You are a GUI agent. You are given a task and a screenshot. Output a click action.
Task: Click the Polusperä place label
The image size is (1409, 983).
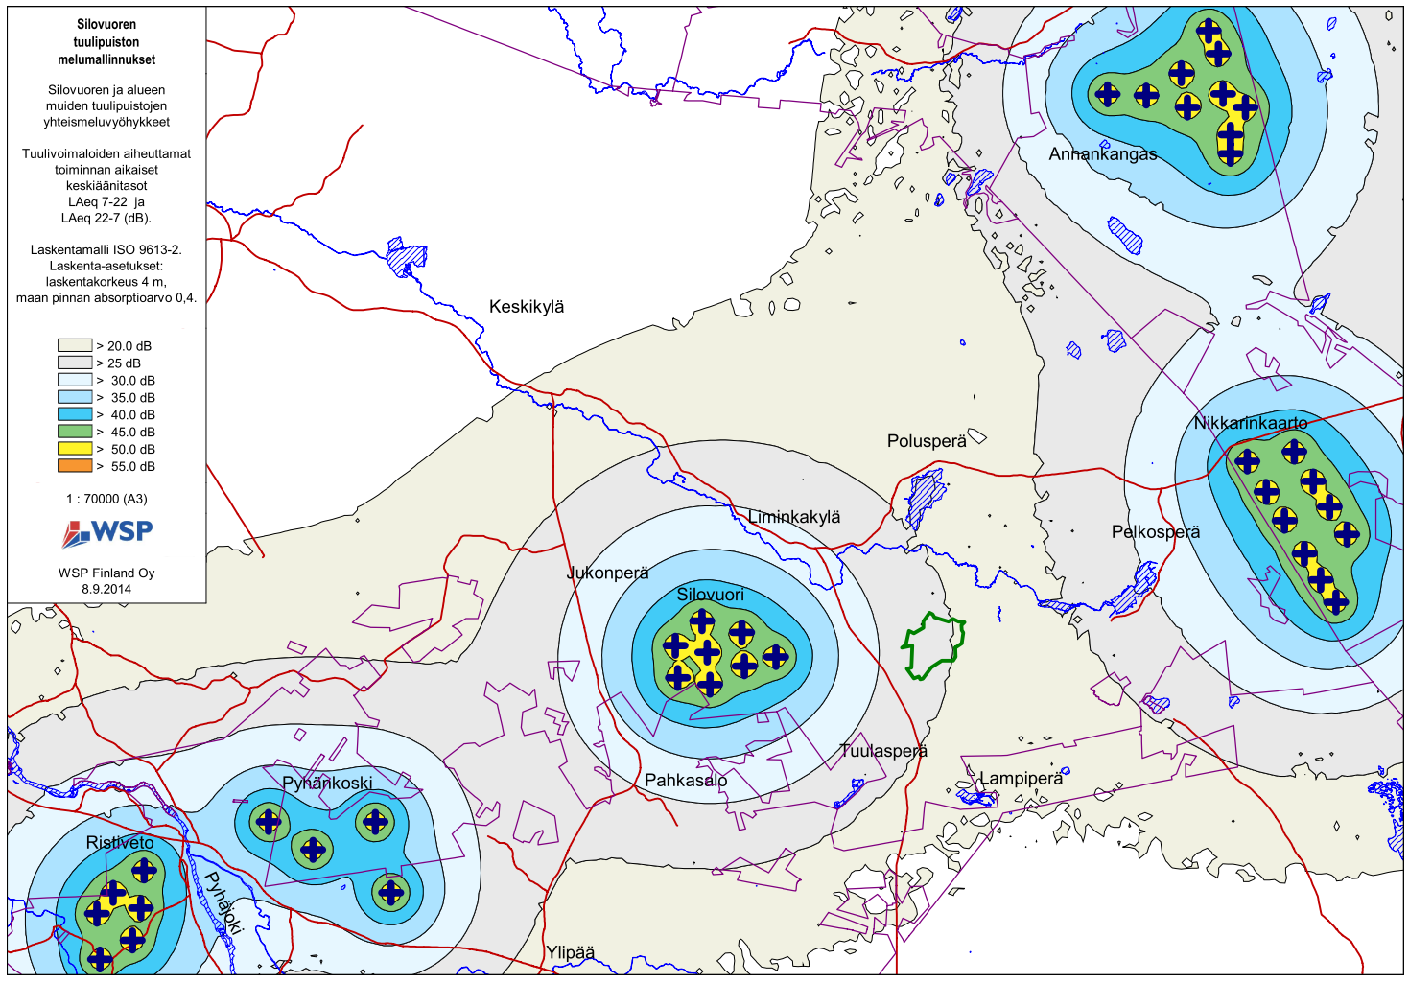pyautogui.click(x=927, y=441)
